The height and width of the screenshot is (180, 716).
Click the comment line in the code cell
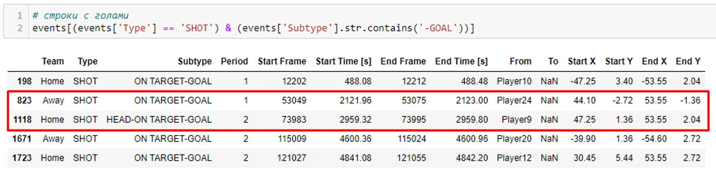pyautogui.click(x=80, y=16)
